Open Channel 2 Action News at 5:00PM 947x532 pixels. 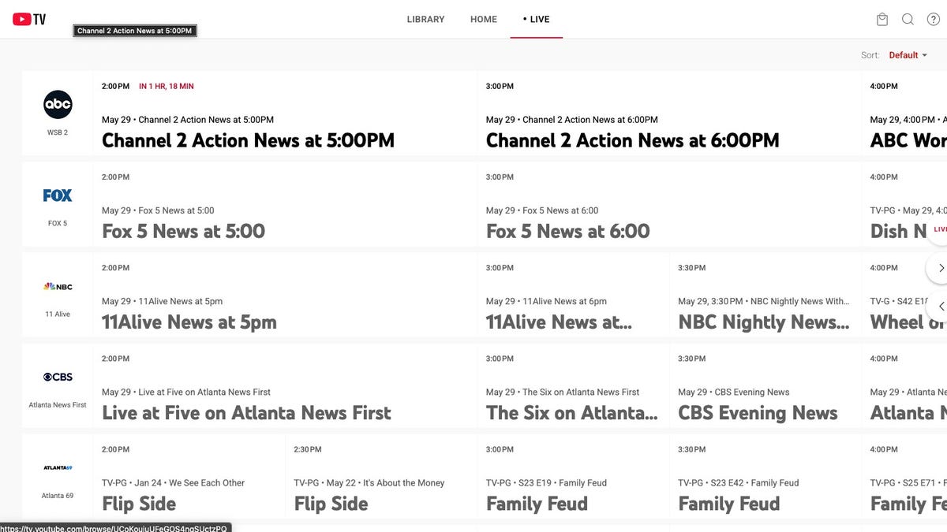click(x=248, y=140)
